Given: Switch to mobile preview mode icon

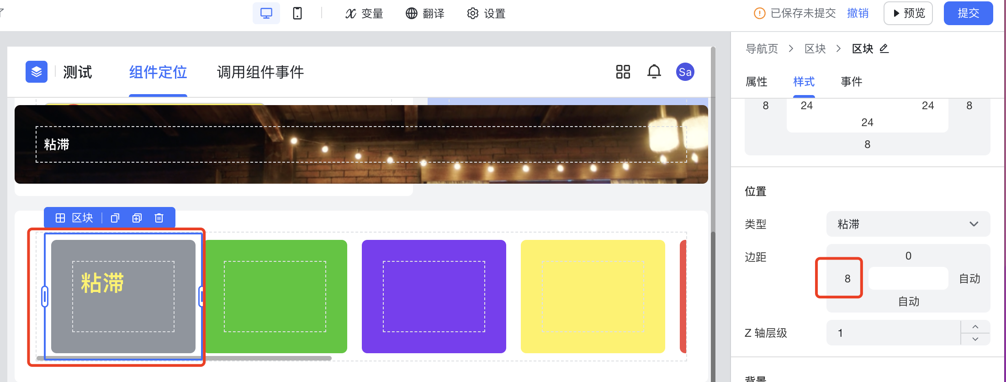Looking at the screenshot, I should 297,13.
